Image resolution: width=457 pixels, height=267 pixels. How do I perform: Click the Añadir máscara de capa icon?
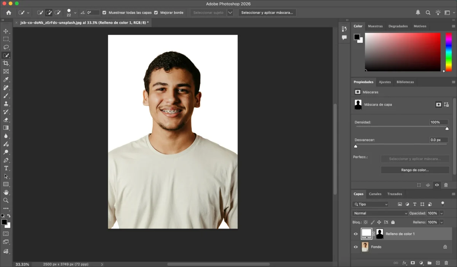[x=413, y=262]
